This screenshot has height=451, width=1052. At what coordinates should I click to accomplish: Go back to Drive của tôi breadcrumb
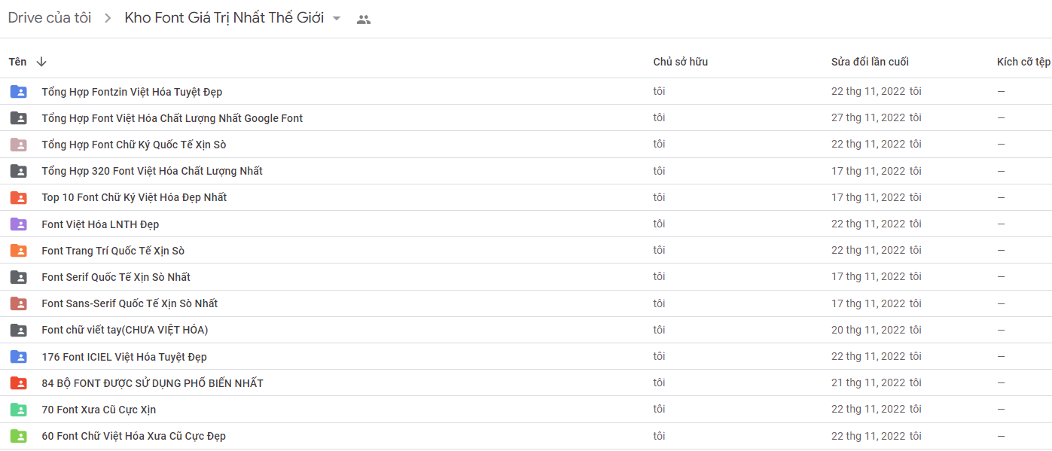tap(50, 18)
